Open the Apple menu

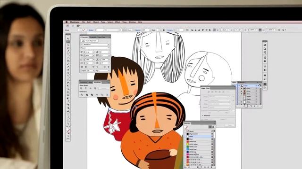click(x=67, y=22)
